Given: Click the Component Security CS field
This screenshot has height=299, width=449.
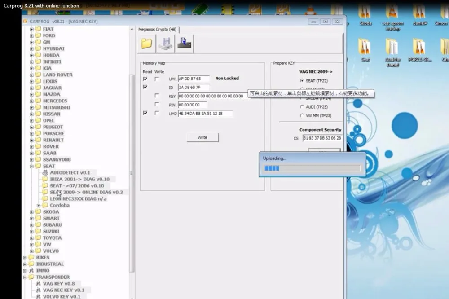Looking at the screenshot, I should tap(322, 138).
